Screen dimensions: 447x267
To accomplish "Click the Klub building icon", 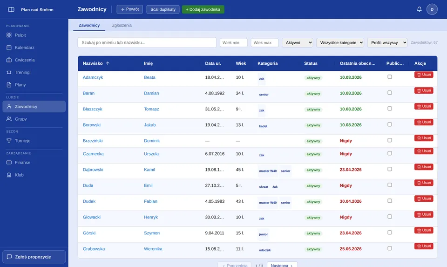I will [9, 175].
